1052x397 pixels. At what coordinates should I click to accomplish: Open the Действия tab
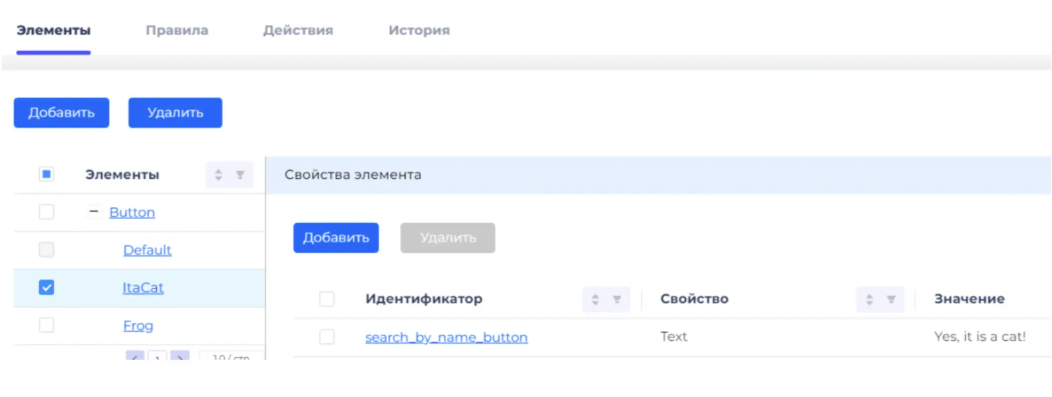tap(298, 30)
